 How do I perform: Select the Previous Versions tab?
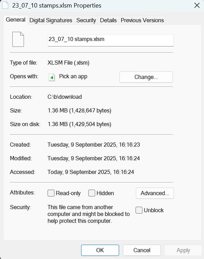pyautogui.click(x=142, y=20)
